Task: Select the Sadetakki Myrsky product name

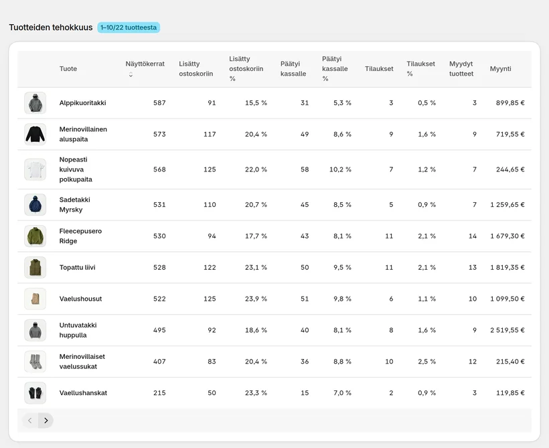Action: (74, 204)
